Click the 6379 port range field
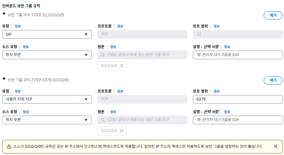Image resolution: width=284 pixels, height=155 pixels. 238,99
